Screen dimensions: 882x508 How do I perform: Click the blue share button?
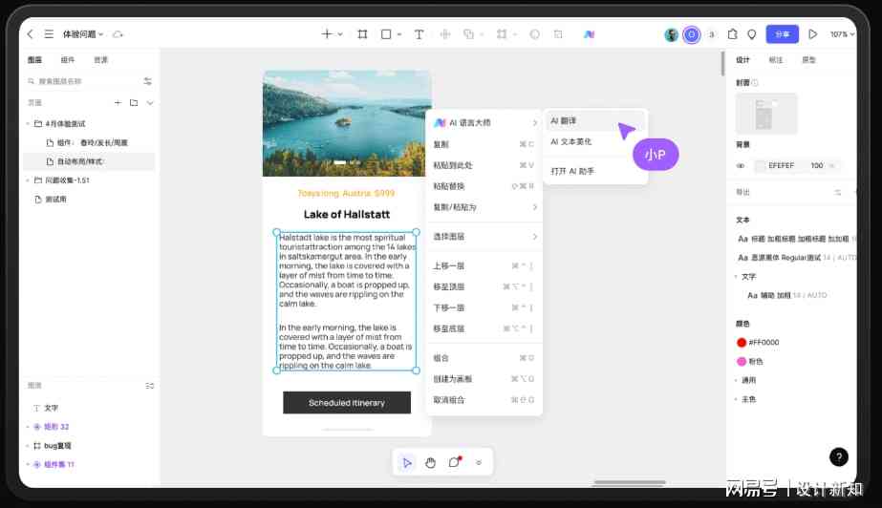782,34
